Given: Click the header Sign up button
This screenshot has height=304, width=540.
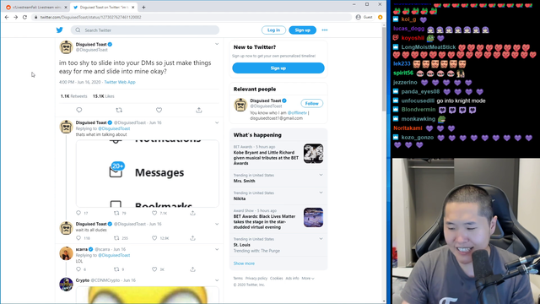Looking at the screenshot, I should (x=302, y=30).
